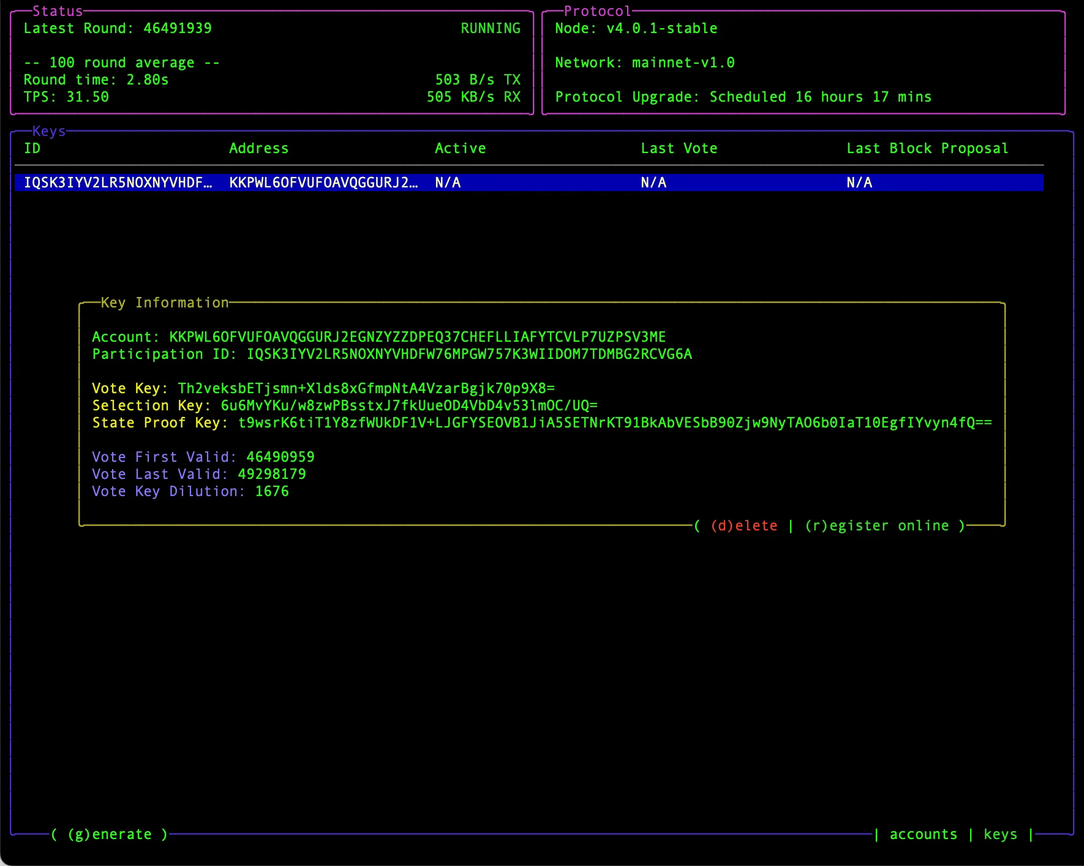Switch to the accounts tab

(x=922, y=834)
